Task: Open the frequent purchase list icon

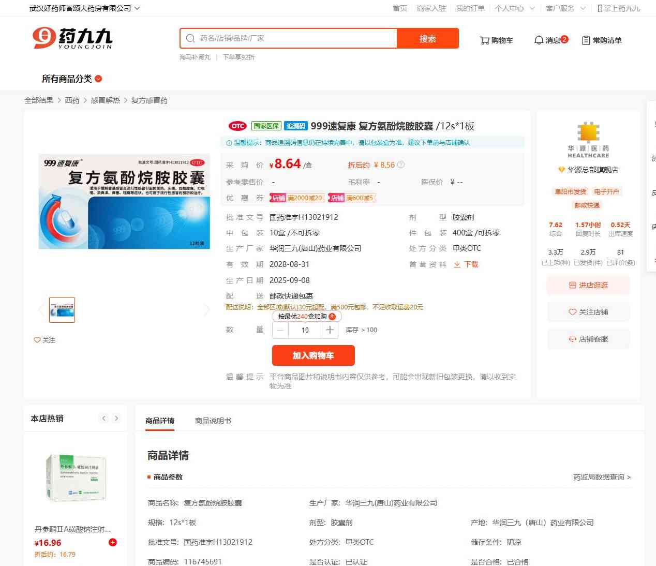Action: pyautogui.click(x=586, y=40)
